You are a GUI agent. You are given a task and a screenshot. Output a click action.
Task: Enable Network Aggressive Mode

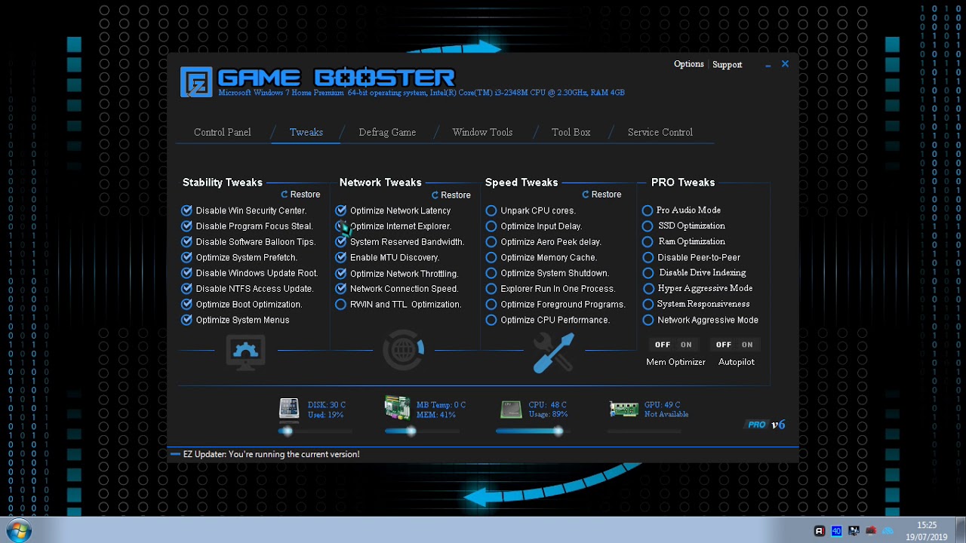[648, 320]
